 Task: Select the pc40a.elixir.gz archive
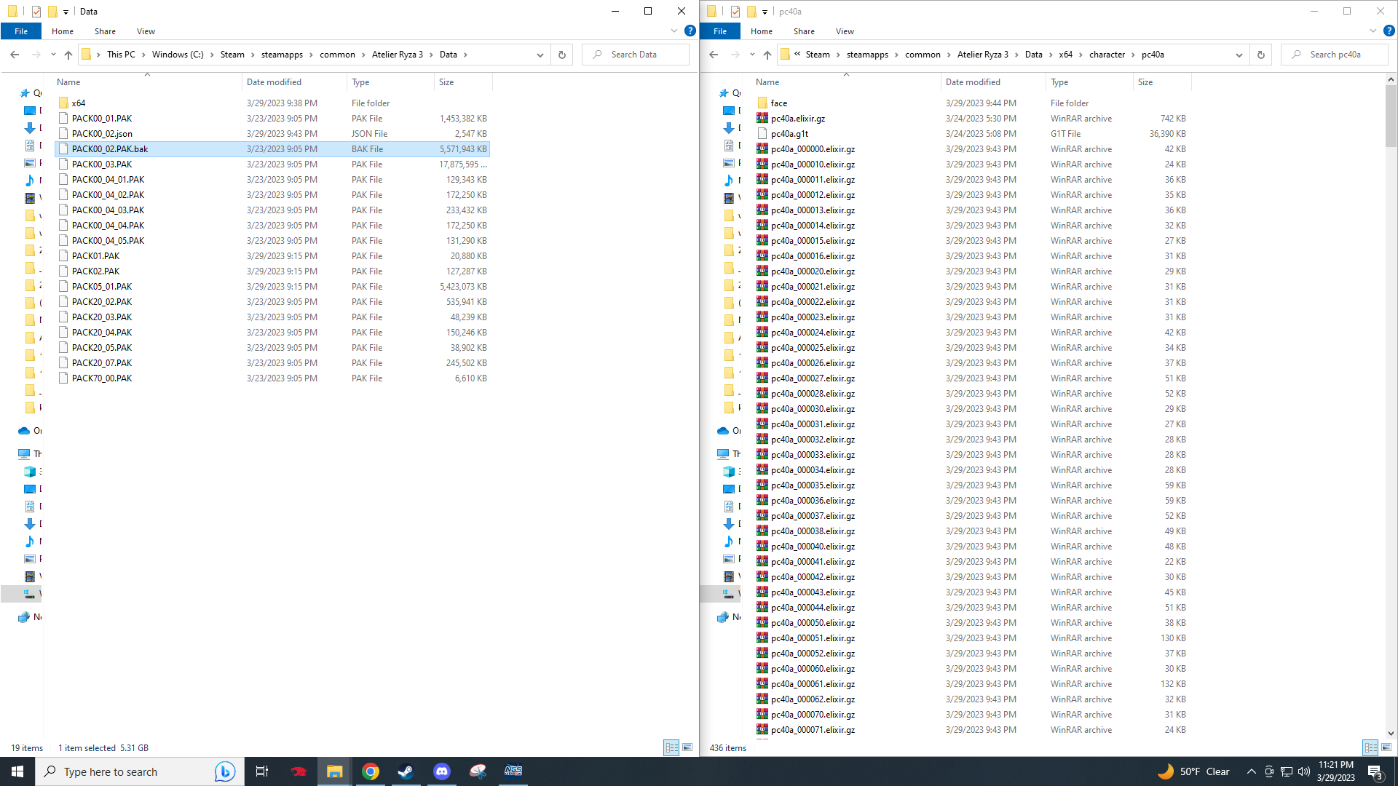(x=971, y=119)
